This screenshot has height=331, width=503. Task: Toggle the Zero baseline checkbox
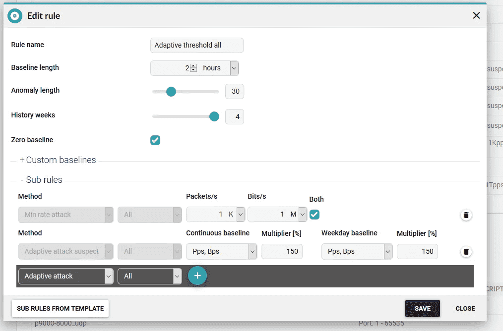point(155,140)
